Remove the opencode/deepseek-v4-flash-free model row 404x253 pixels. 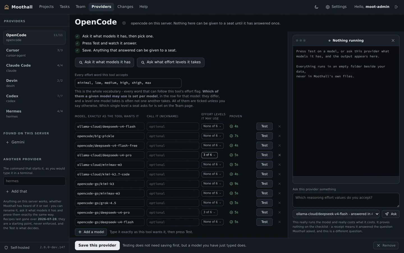pyautogui.click(x=279, y=146)
